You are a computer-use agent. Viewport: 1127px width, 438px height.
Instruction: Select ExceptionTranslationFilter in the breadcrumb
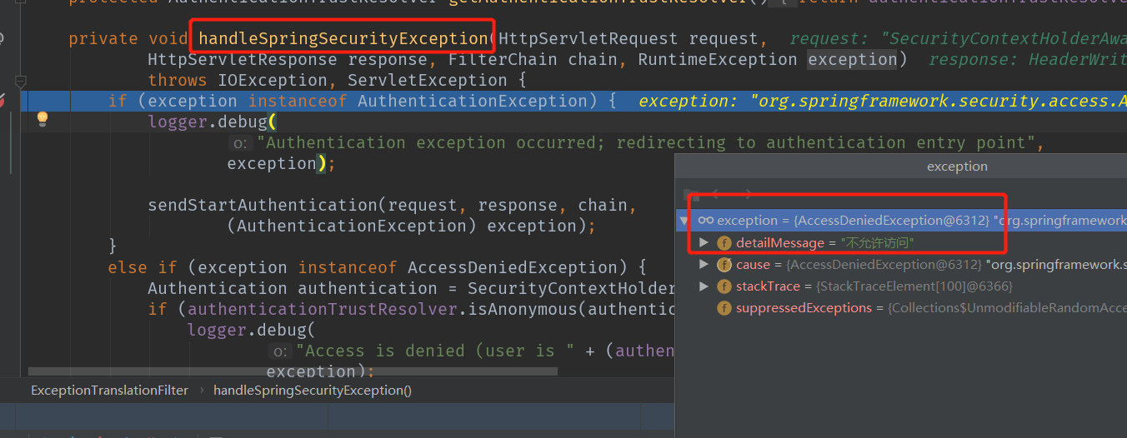[x=109, y=390]
